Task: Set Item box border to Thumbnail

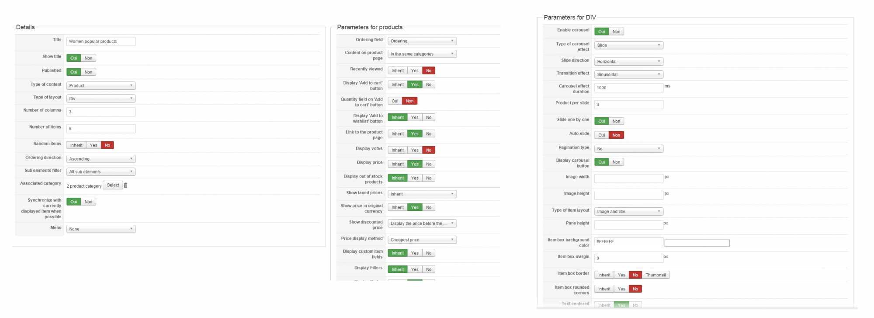Action: click(655, 275)
